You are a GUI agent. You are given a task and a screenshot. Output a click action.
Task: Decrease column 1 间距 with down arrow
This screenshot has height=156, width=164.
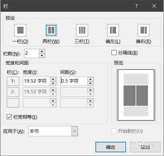[90, 83]
